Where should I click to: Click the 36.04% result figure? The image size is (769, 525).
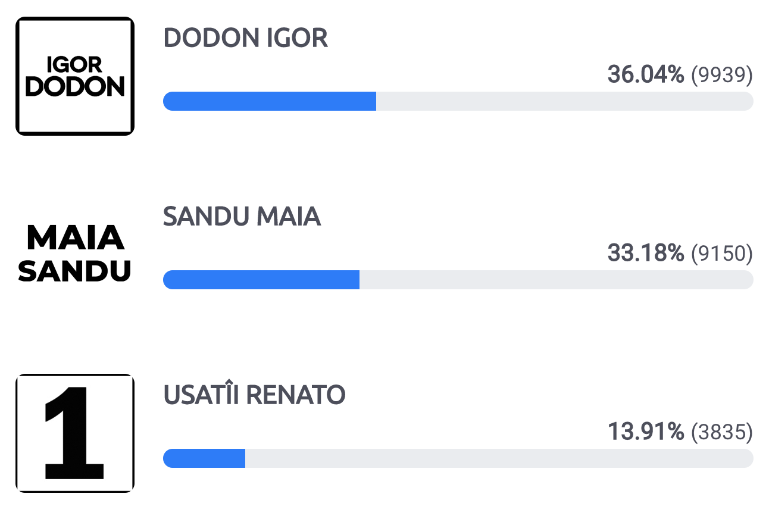pyautogui.click(x=646, y=75)
